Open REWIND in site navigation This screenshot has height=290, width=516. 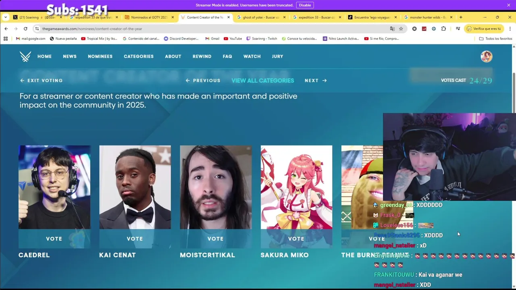(202, 56)
